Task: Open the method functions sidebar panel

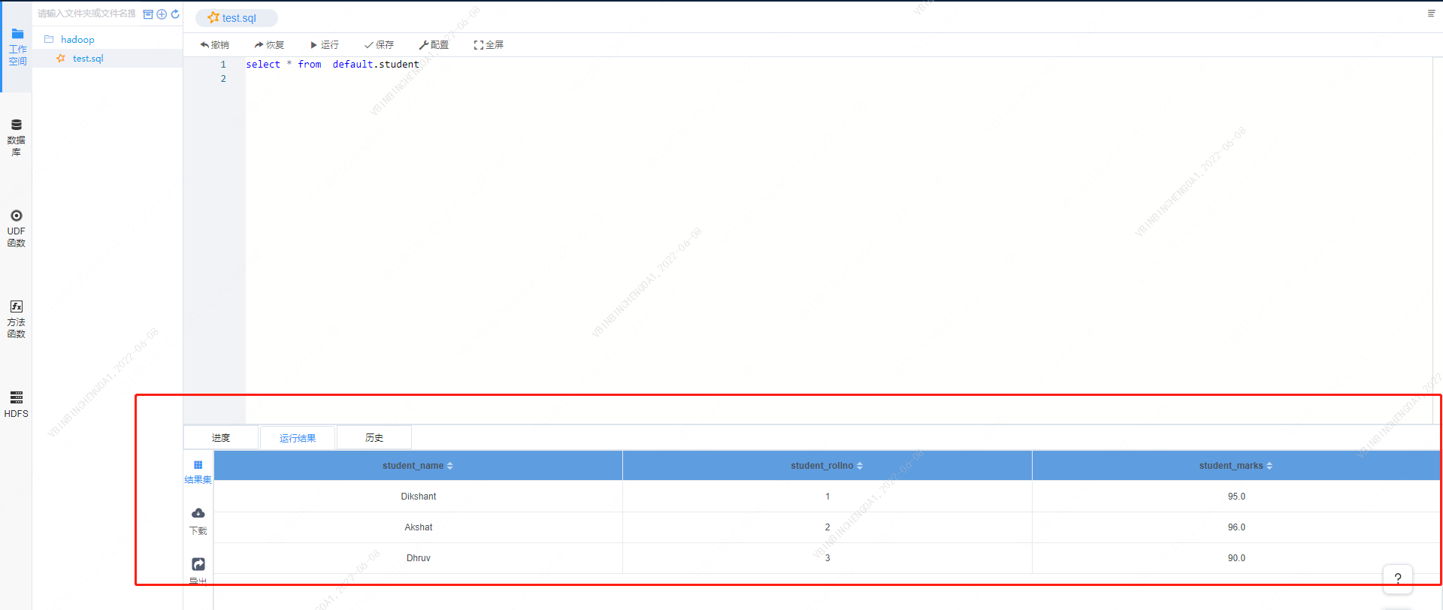Action: [16, 319]
